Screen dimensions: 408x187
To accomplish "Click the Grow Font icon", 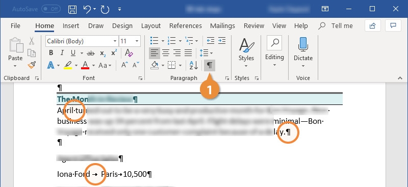I will pos(124,65).
